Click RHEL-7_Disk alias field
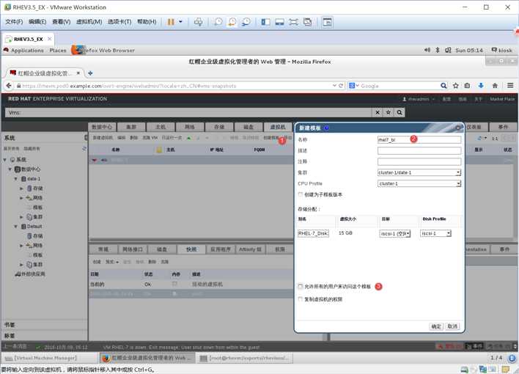This screenshot has width=519, height=374. (x=313, y=233)
